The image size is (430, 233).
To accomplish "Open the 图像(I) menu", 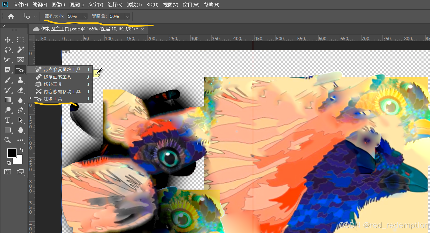I will pyautogui.click(x=58, y=5).
